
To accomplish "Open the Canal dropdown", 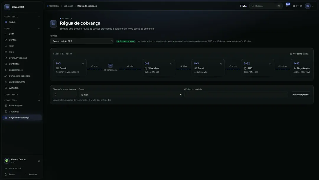I will (x=131, y=94).
